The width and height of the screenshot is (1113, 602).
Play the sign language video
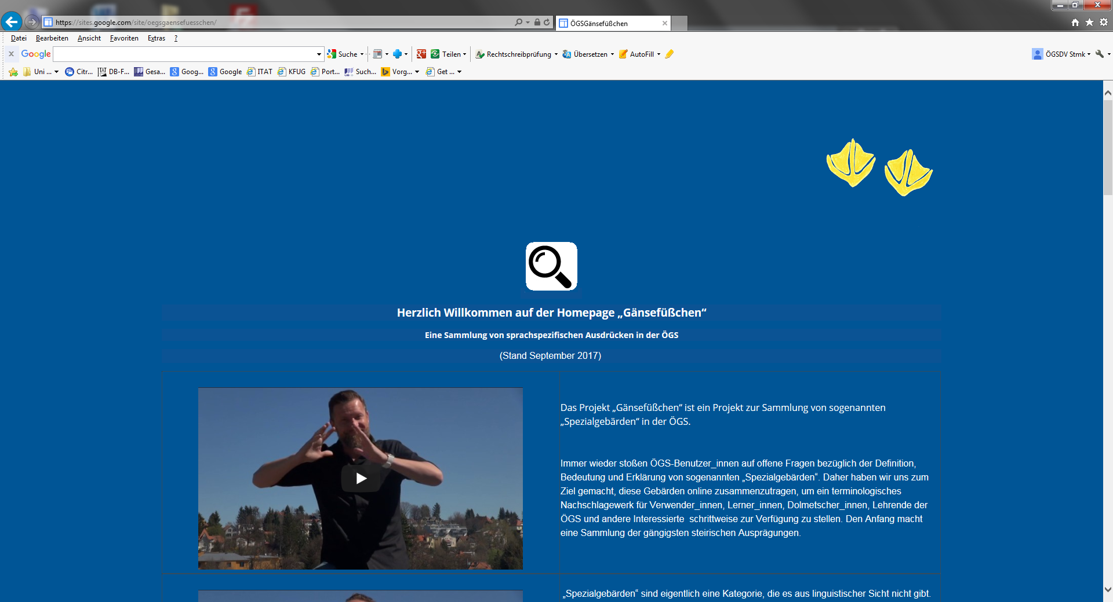361,478
